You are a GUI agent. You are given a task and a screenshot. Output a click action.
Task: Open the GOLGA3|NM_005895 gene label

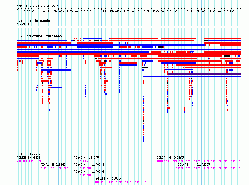pyautogui.click(x=170, y=158)
